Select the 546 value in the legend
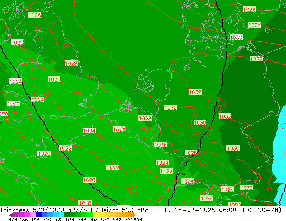Screen dimensions: 286x221 (82, 219)
